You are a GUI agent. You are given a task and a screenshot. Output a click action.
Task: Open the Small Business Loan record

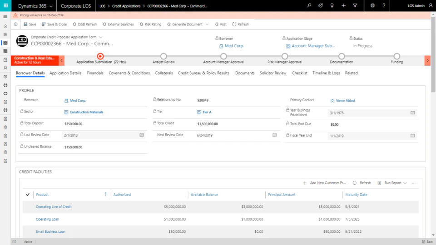[x=50, y=231]
